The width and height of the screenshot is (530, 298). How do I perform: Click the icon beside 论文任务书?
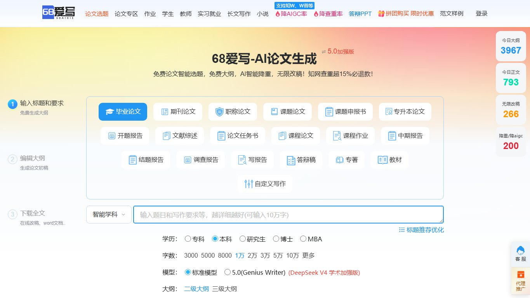[x=221, y=136]
